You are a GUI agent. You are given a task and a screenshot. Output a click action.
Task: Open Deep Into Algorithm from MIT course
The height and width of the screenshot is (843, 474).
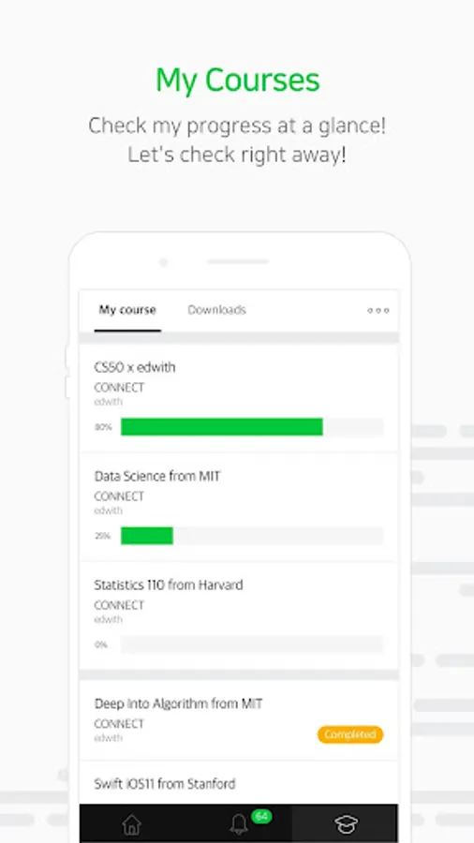[x=239, y=720]
